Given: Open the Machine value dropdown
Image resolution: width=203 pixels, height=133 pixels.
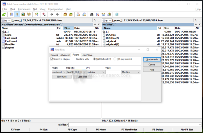Looking at the screenshot, I should point(138,72).
